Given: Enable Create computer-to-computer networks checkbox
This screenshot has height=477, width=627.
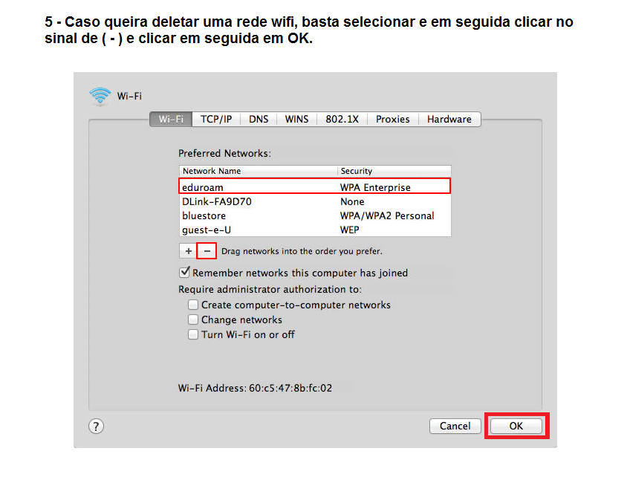Looking at the screenshot, I should coord(194,305).
